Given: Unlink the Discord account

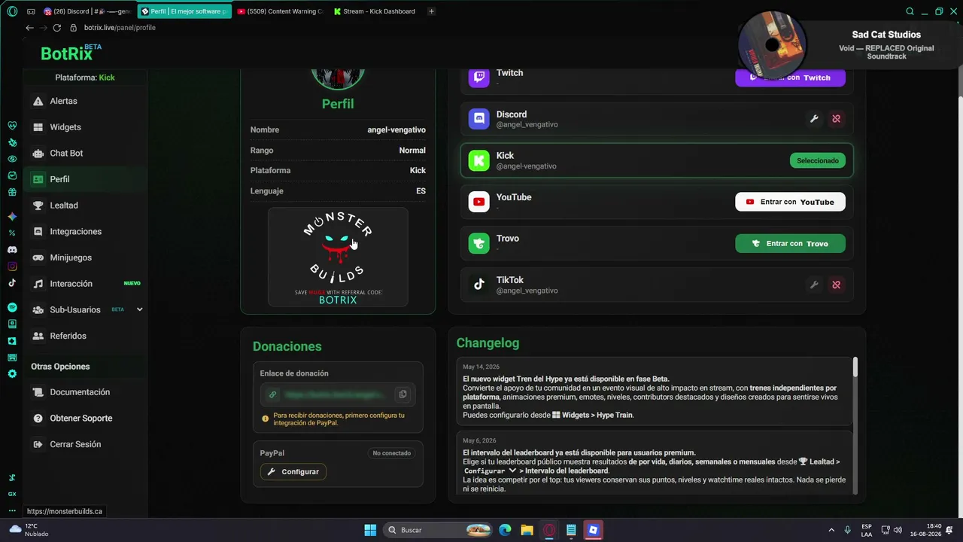Looking at the screenshot, I should 836,119.
